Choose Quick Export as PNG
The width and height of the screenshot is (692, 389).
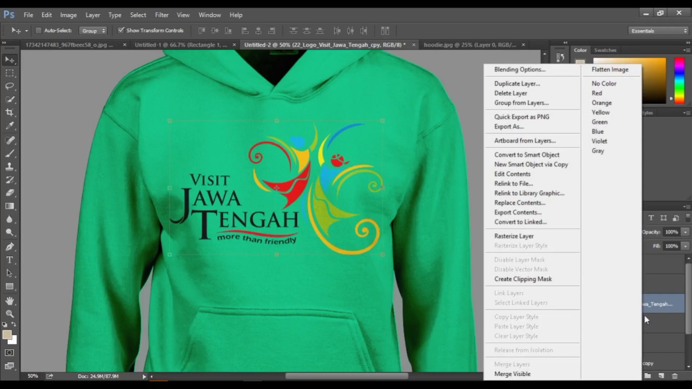point(521,117)
